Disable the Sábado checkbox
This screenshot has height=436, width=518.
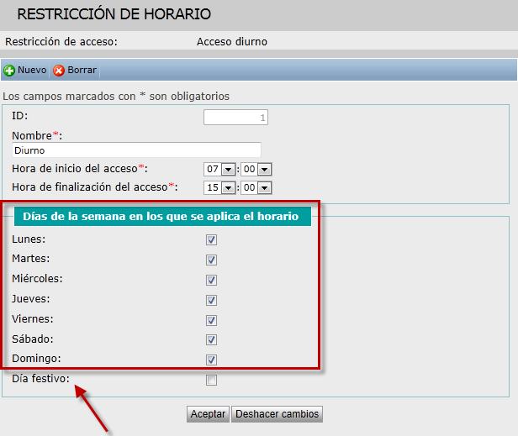click(x=211, y=339)
